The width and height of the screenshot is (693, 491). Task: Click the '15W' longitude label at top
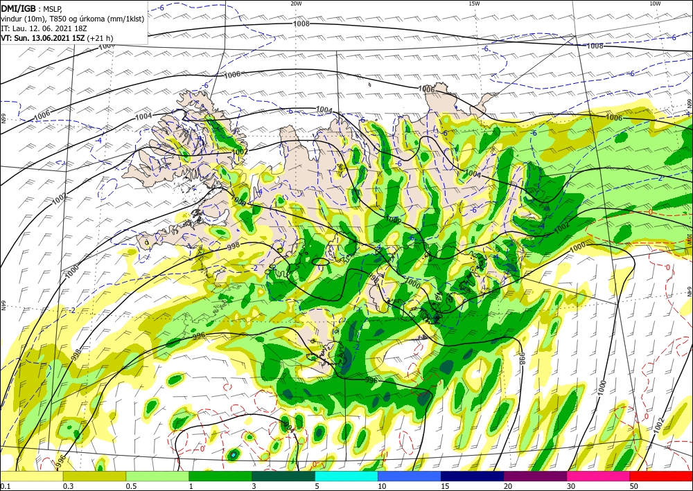(474, 3)
